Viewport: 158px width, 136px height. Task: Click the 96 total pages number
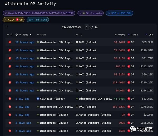pyautogui.click(x=96, y=27)
